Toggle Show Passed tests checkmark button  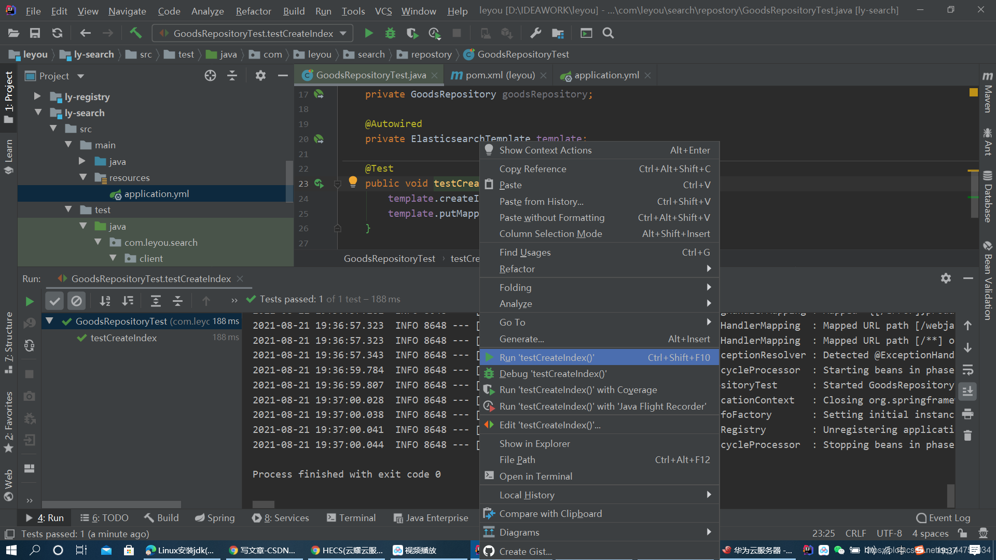tap(54, 301)
